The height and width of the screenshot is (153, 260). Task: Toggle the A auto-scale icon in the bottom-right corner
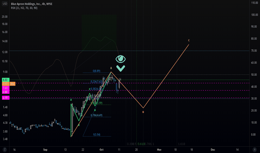point(255,150)
